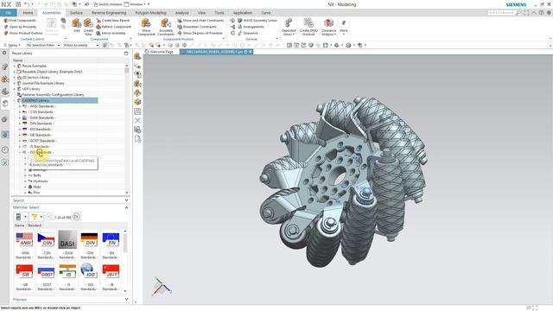Click the Arrangements tool
This screenshot has width=553, height=311.
pyautogui.click(x=251, y=27)
